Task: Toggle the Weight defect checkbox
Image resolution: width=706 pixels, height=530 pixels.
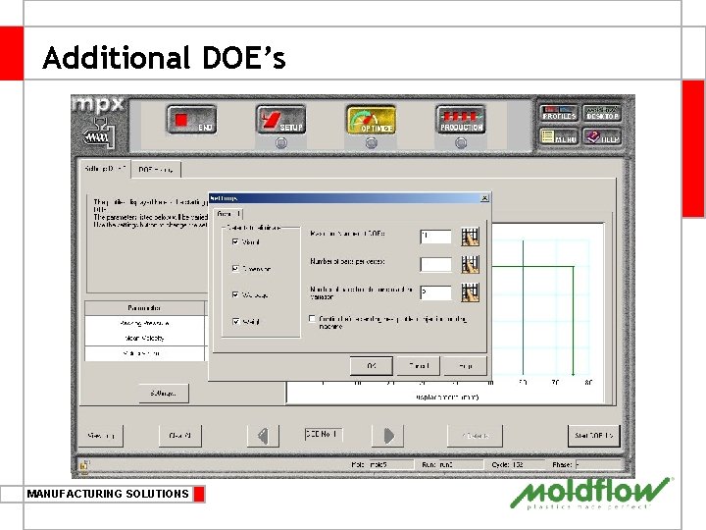Action: [x=235, y=321]
